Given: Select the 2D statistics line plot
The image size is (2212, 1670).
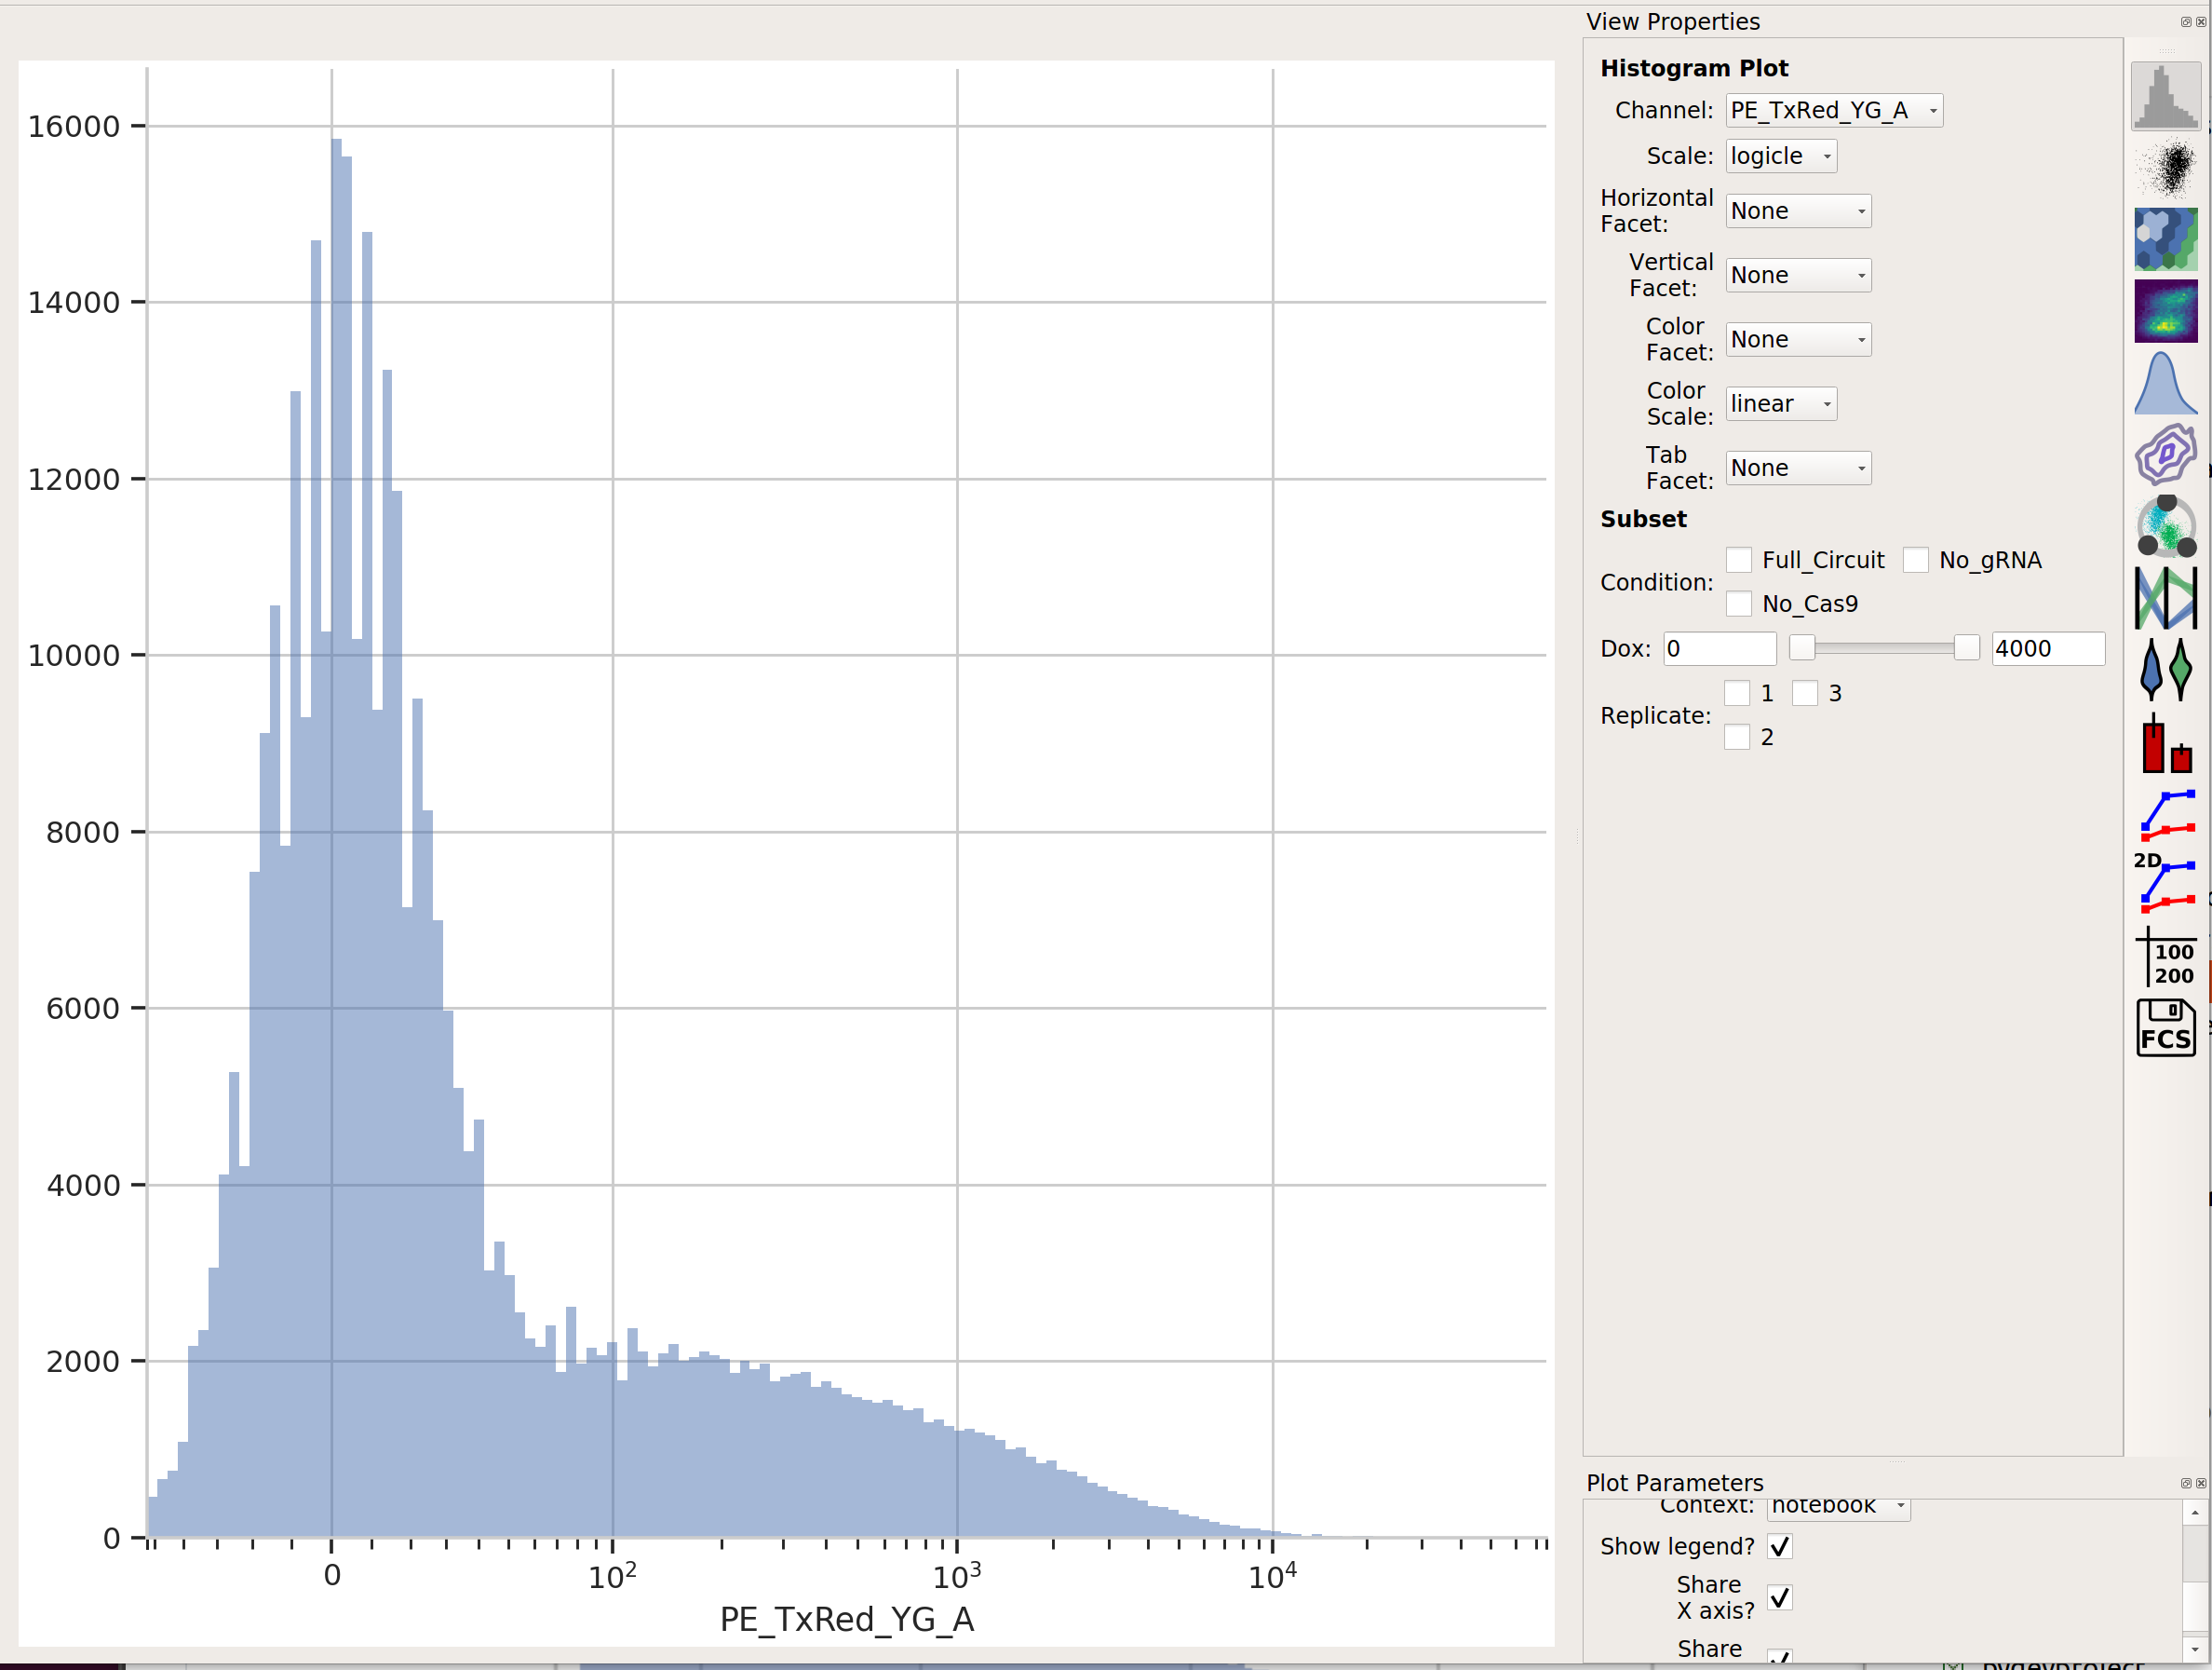Looking at the screenshot, I should (2165, 883).
